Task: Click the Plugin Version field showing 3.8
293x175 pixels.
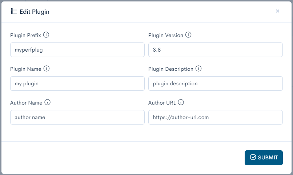Action: [216, 50]
